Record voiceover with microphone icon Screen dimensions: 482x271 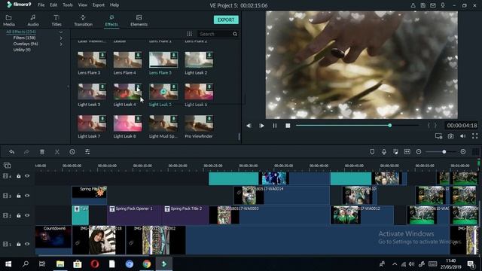(383, 152)
